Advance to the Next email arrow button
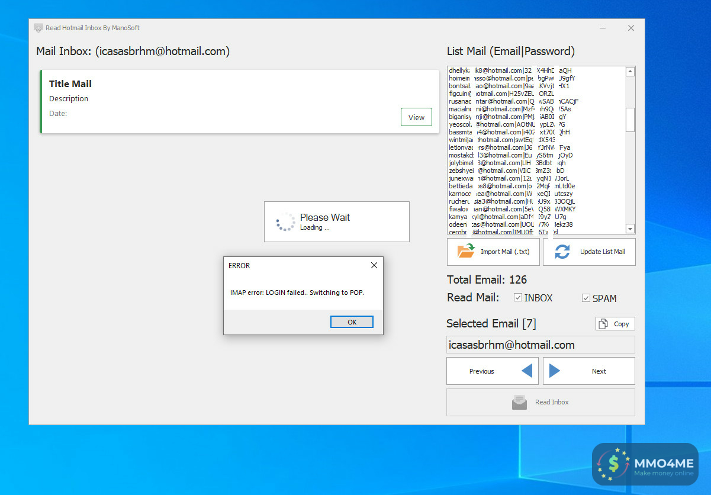711x495 pixels. click(x=589, y=371)
